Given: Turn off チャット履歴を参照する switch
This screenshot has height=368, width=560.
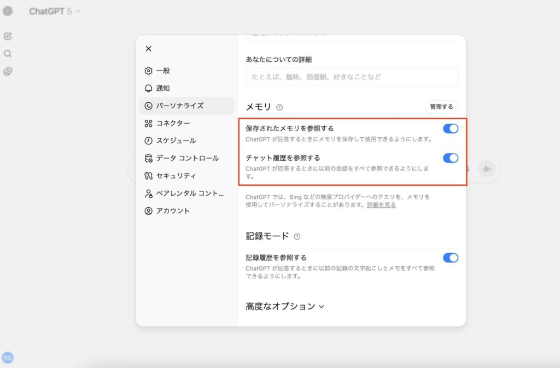Looking at the screenshot, I should click(x=450, y=158).
